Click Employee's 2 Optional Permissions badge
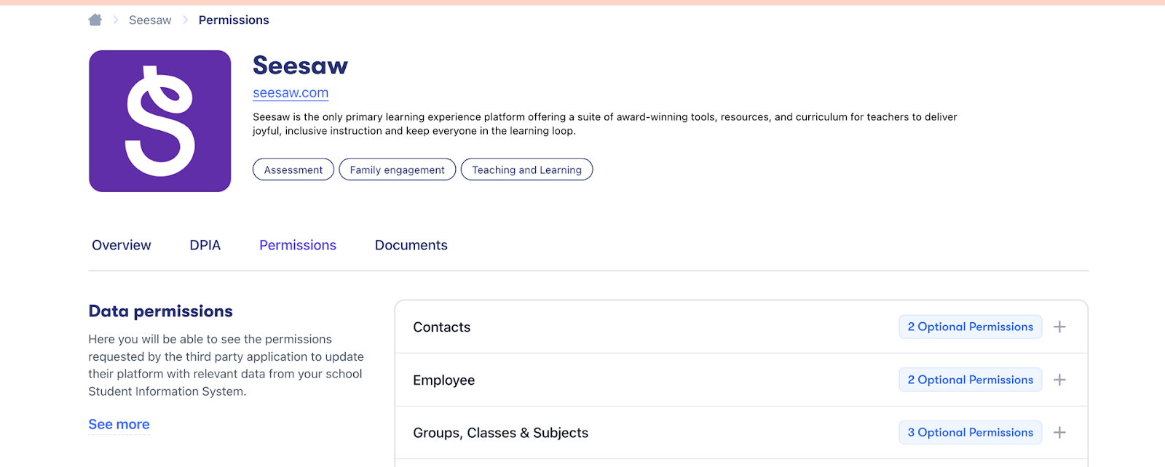The width and height of the screenshot is (1165, 467). [970, 380]
